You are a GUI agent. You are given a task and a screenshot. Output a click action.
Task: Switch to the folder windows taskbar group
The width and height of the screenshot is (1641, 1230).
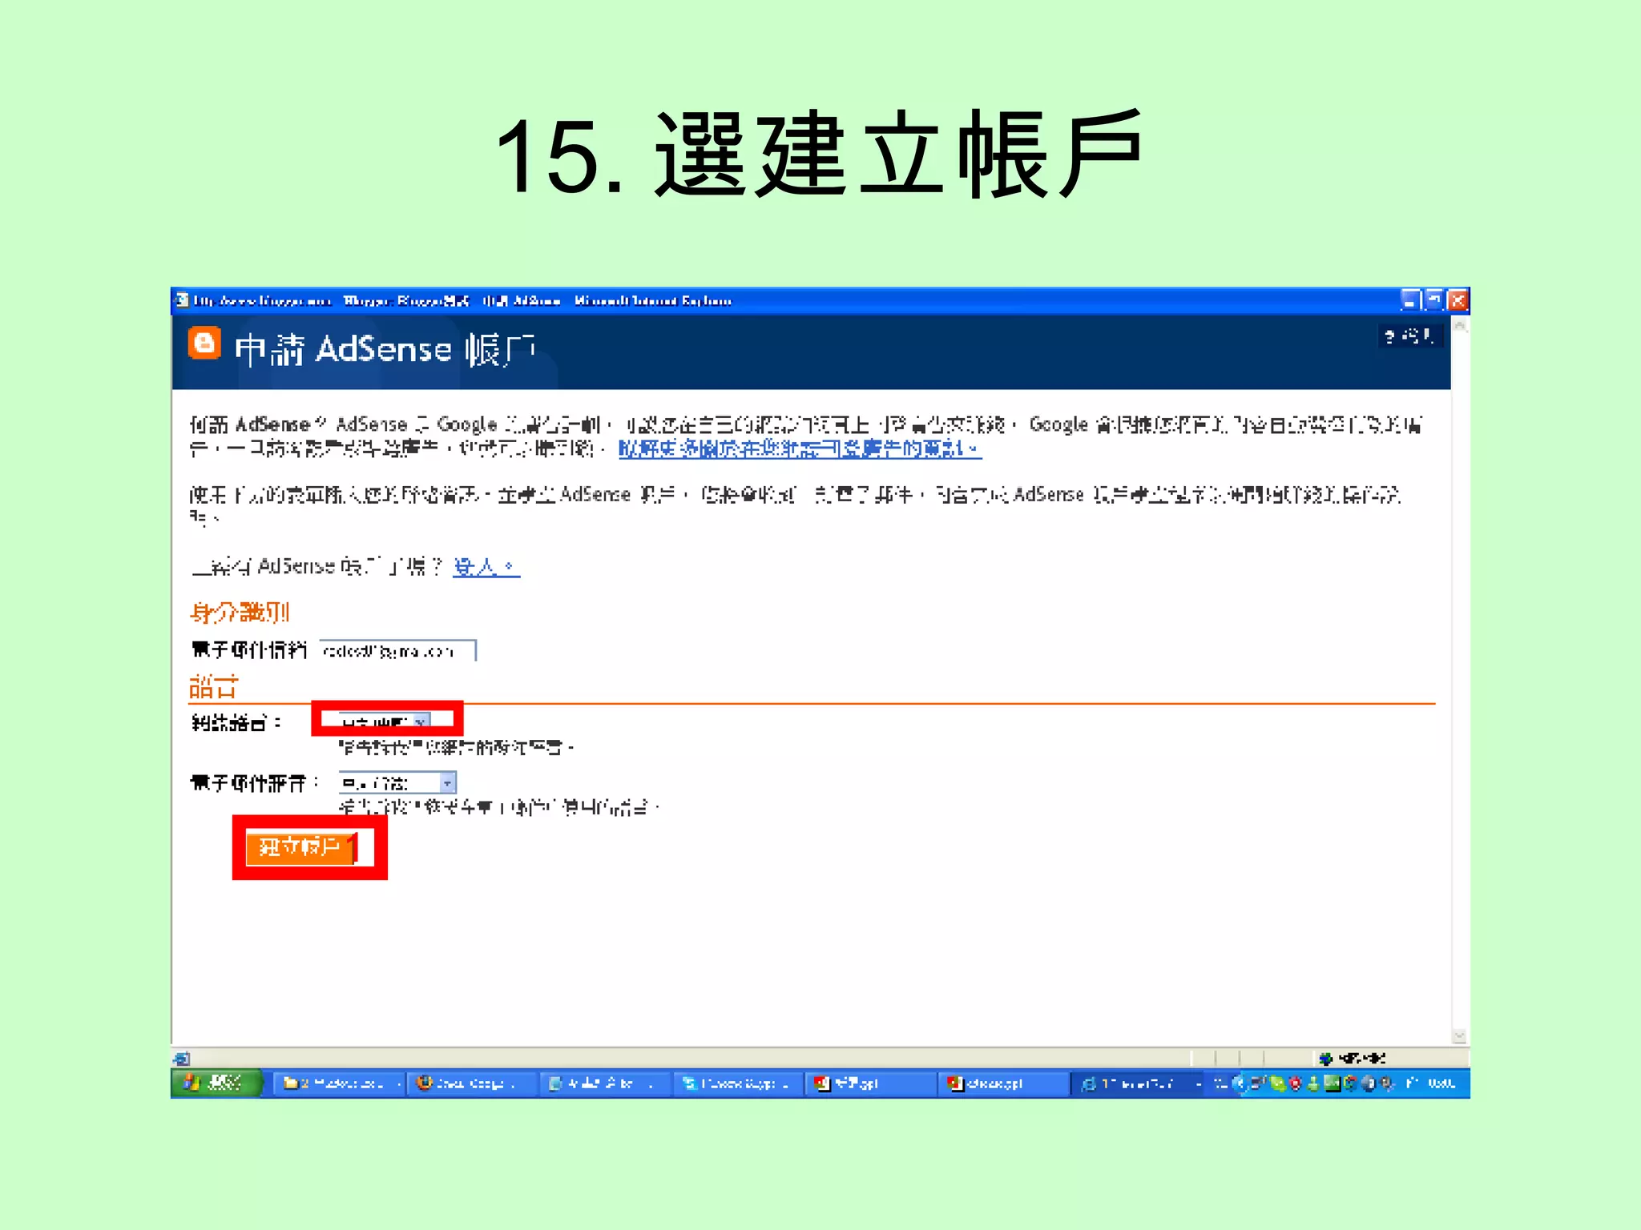pos(340,1083)
